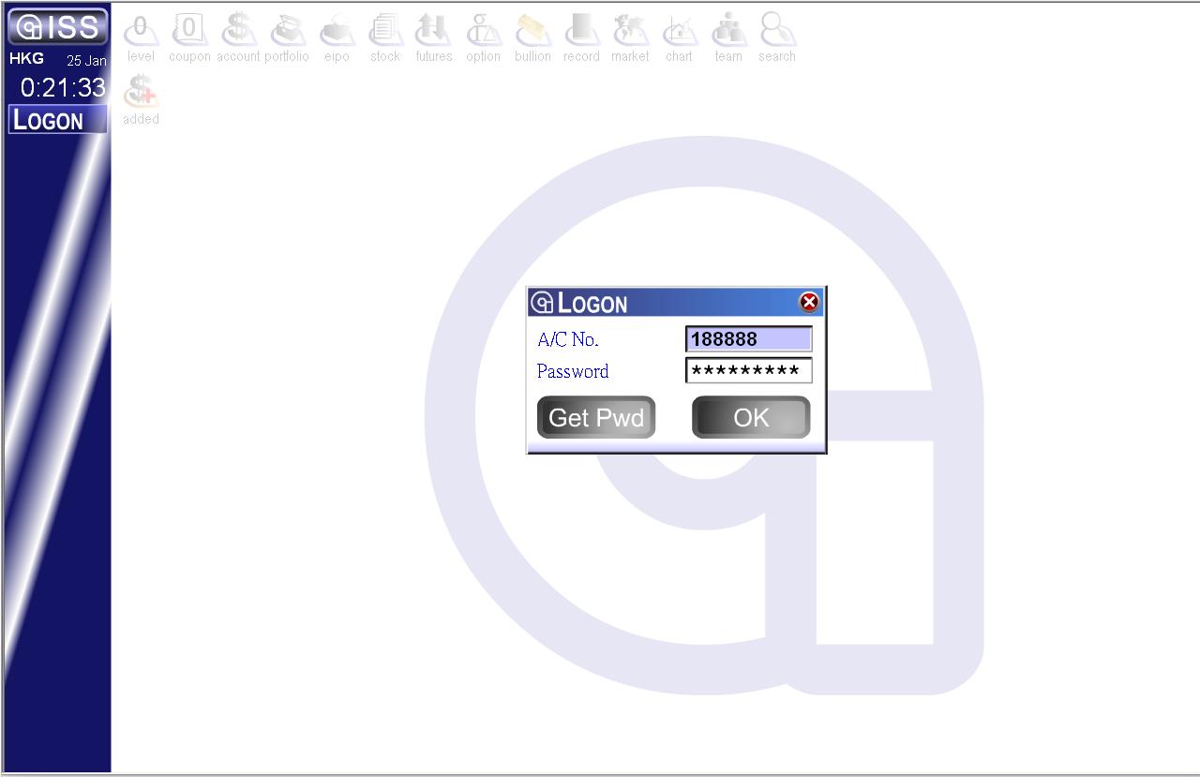Select the futures icon

pos(434,33)
